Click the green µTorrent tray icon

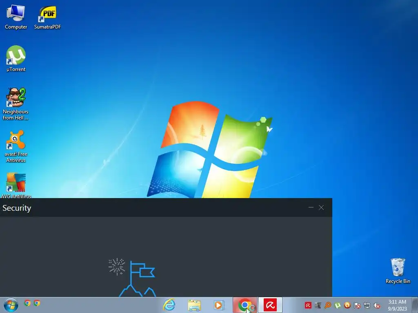338,305
